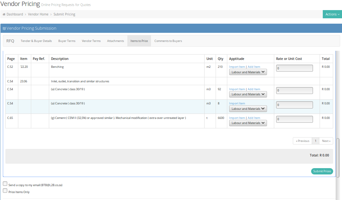Go to the Next page
342x200 pixels.
(x=326, y=141)
